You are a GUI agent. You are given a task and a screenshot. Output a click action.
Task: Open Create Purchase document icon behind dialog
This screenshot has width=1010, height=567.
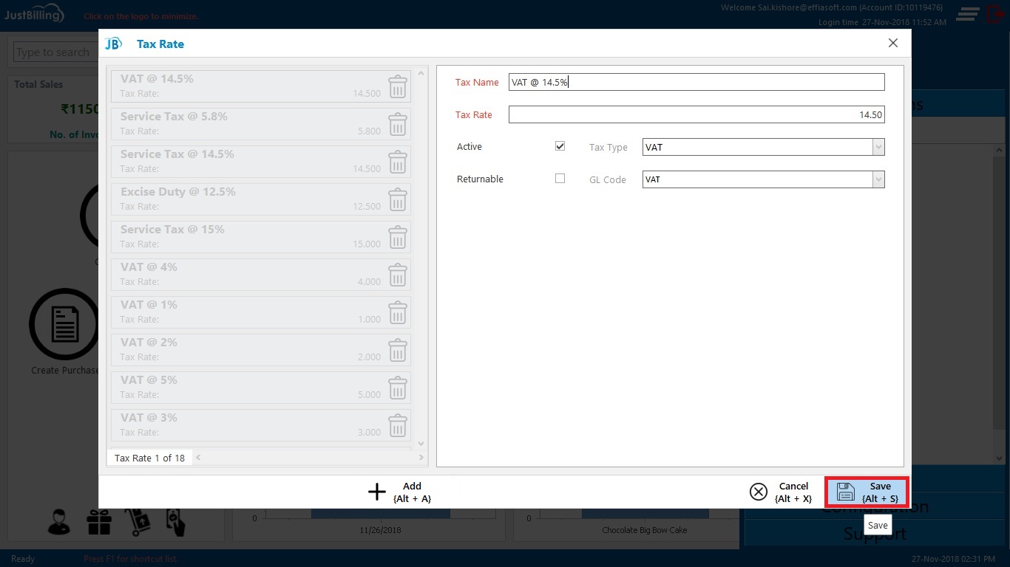[x=64, y=325]
